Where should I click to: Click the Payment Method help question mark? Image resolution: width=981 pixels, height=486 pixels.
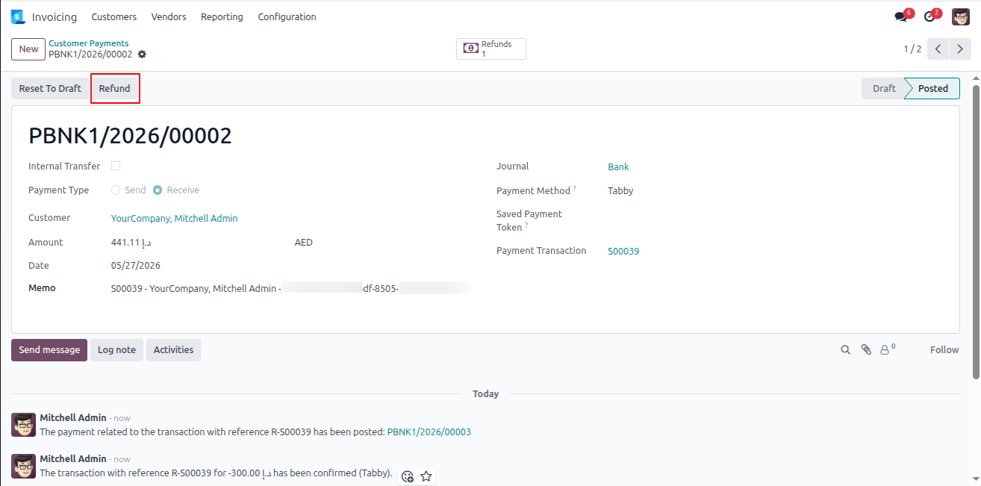pyautogui.click(x=575, y=189)
